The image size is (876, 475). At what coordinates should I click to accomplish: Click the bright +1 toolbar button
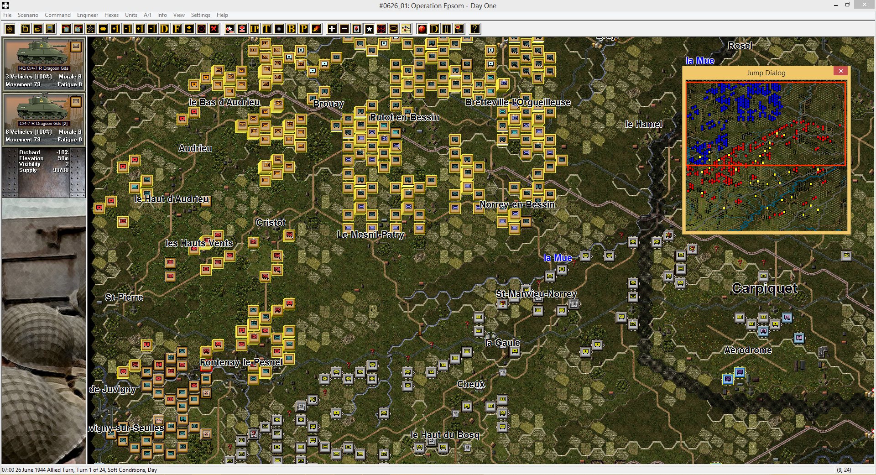pyautogui.click(x=115, y=29)
